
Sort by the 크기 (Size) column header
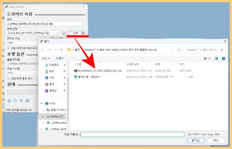tap(182, 64)
